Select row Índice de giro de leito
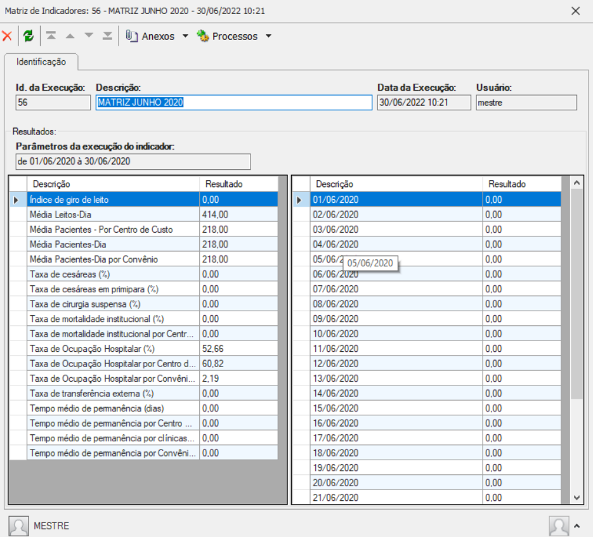 [x=144, y=200]
